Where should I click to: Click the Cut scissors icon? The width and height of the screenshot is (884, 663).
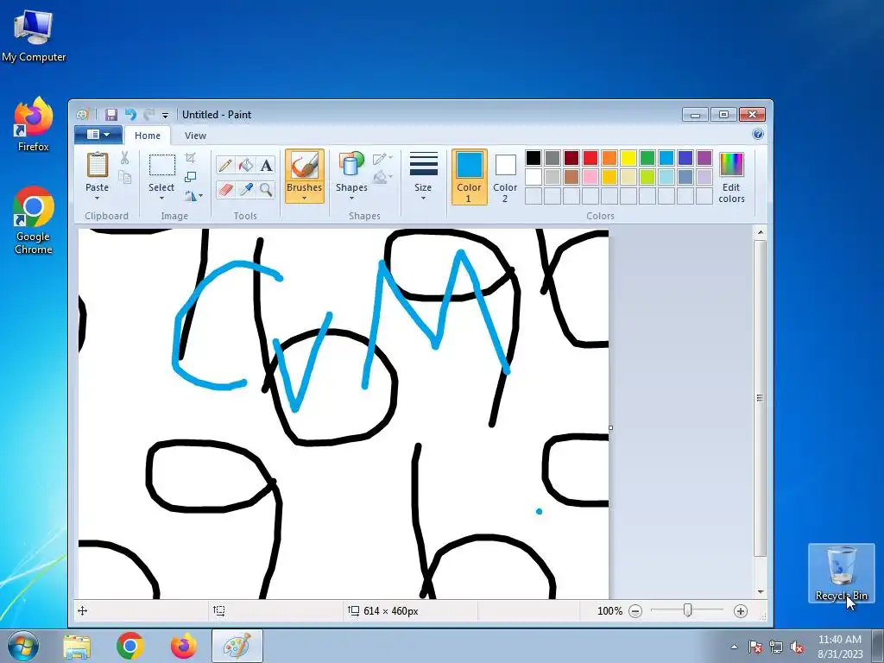pos(124,159)
